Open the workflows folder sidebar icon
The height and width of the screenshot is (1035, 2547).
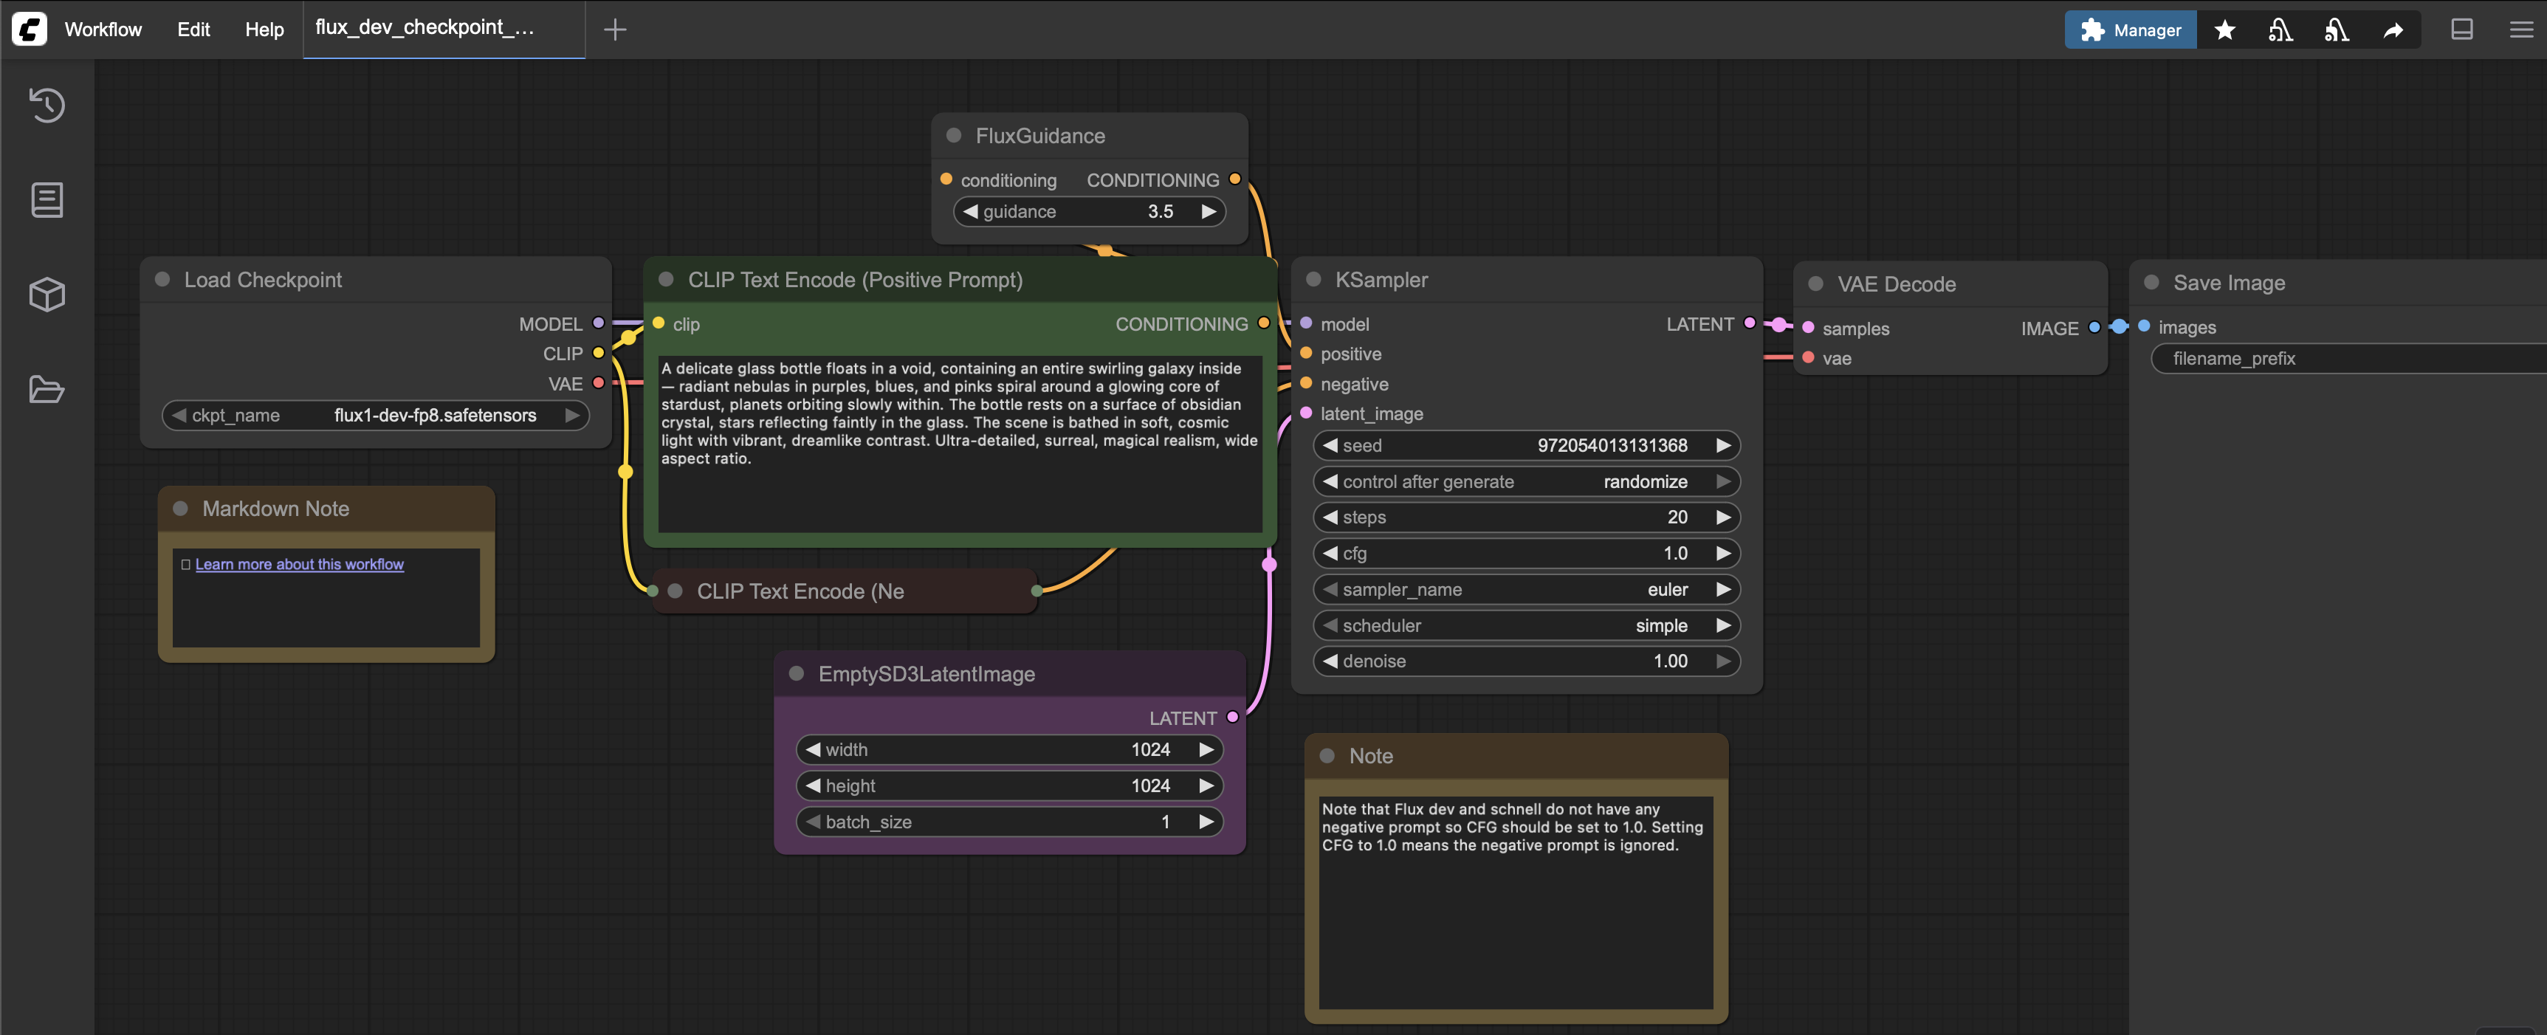47,388
